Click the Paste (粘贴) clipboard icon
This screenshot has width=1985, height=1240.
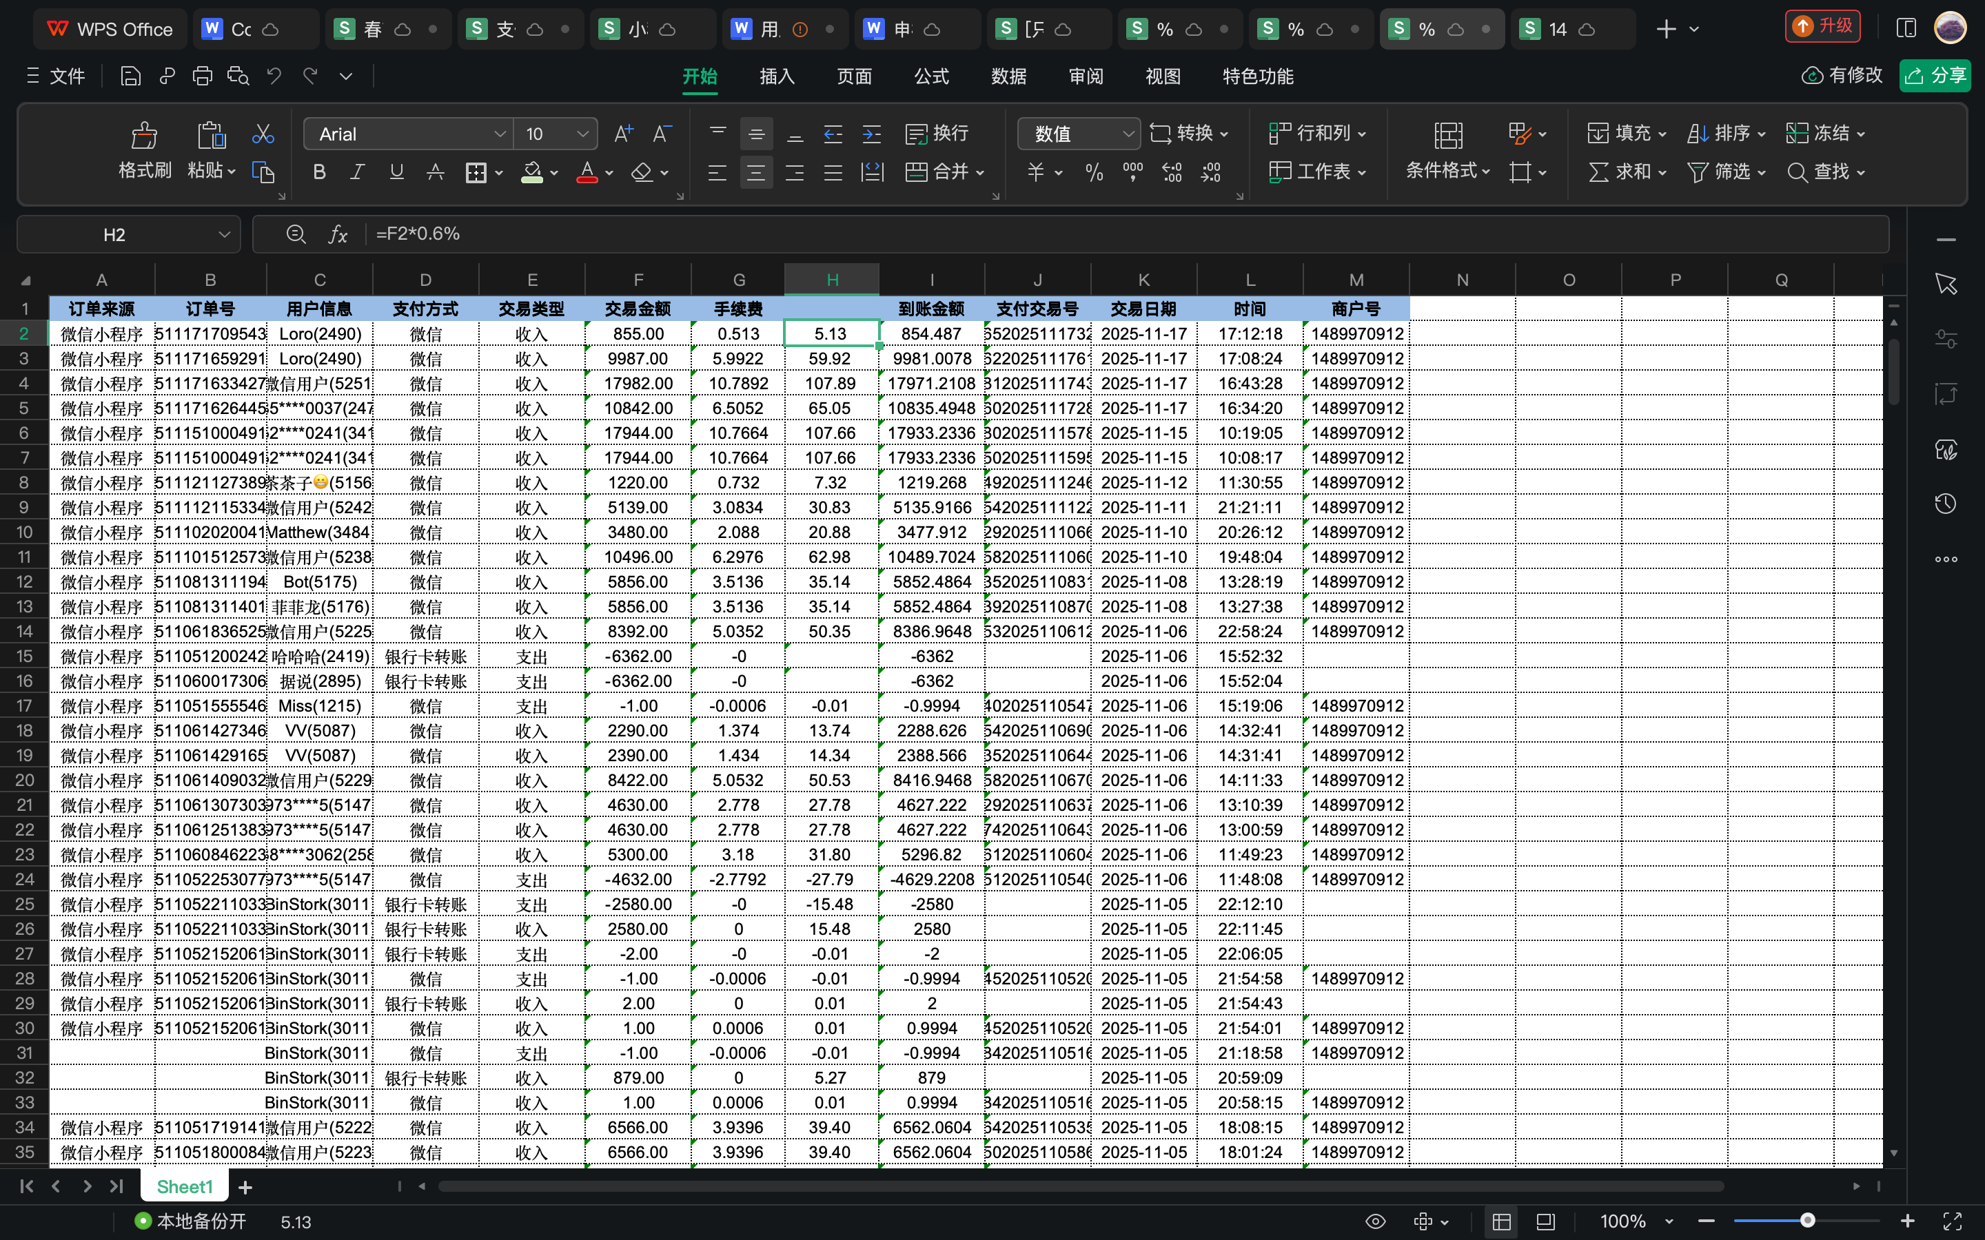pyautogui.click(x=211, y=134)
